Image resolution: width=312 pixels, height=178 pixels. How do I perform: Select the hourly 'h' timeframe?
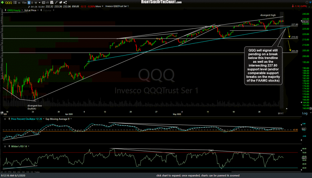[x=29, y=3]
